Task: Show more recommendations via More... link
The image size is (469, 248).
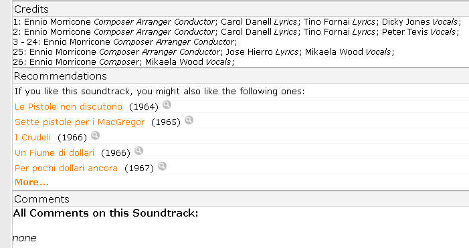Action: pyautogui.click(x=31, y=182)
